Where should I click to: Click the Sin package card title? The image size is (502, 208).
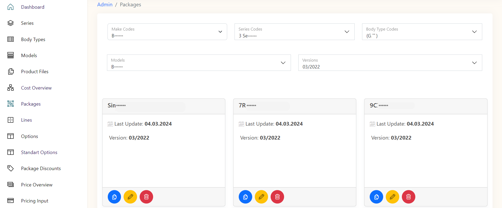[x=117, y=105]
